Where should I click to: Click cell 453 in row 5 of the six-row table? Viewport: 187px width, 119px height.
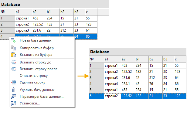[x=128, y=90]
